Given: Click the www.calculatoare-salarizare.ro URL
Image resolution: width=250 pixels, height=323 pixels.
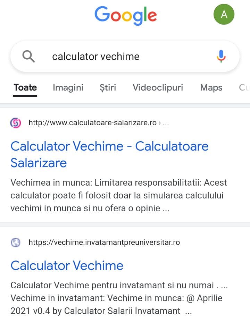Looking at the screenshot, I should coord(93,123).
